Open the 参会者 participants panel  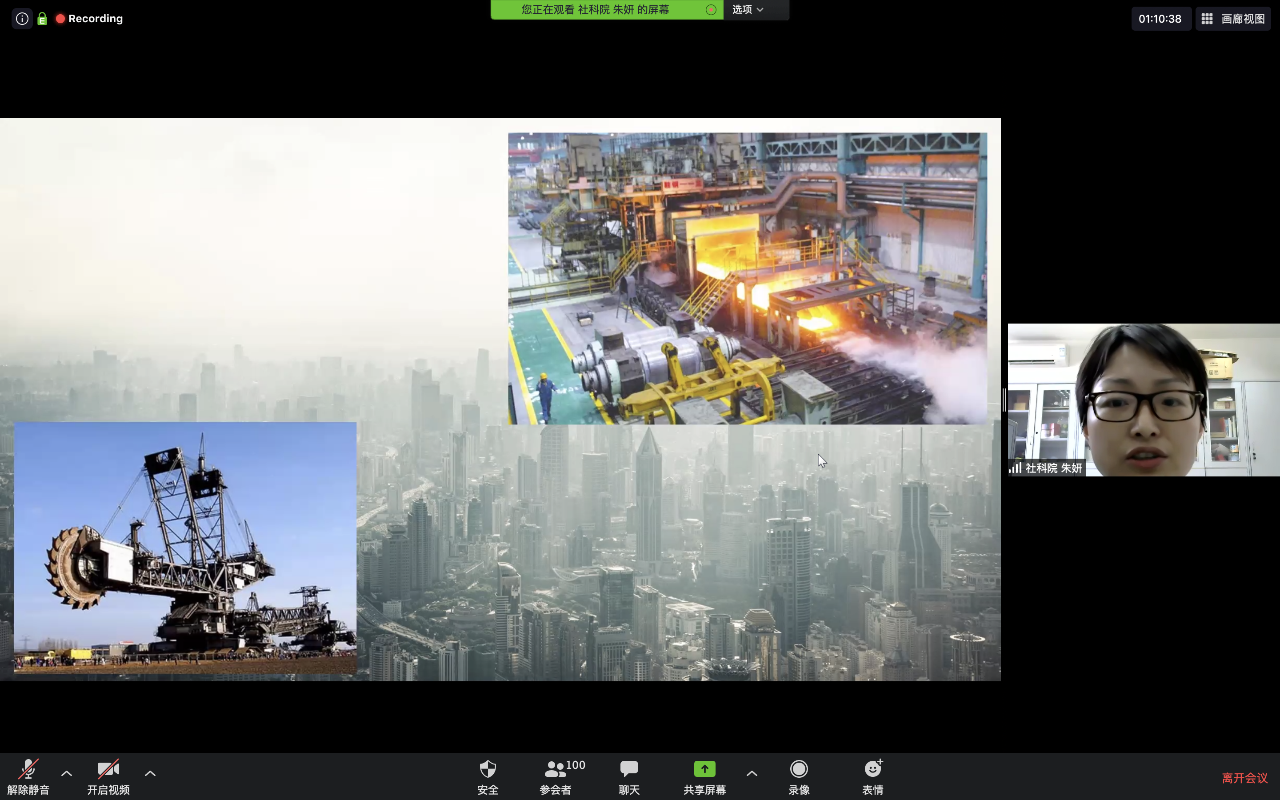(555, 776)
